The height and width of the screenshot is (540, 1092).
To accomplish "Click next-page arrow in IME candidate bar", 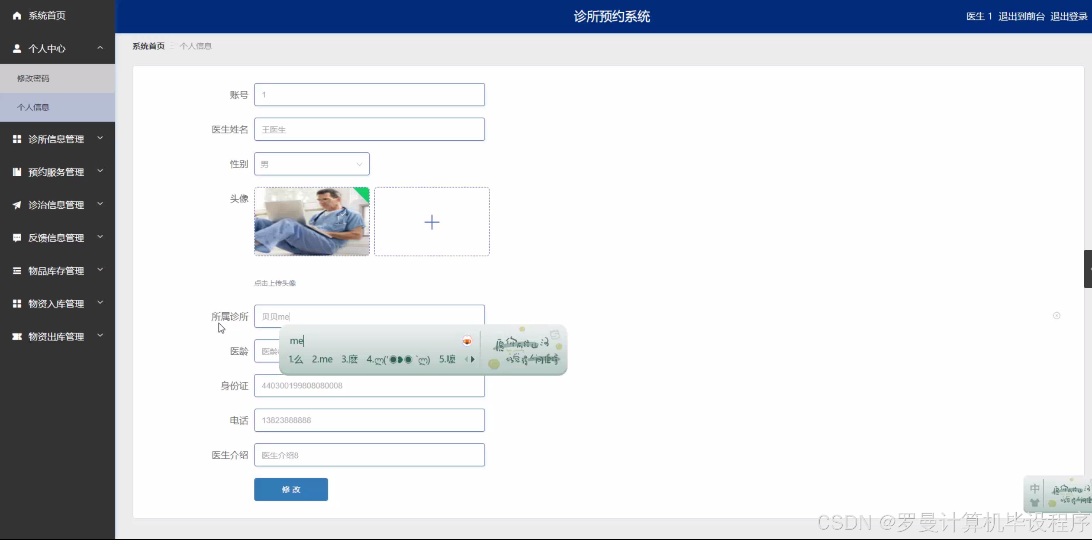I will coord(473,359).
